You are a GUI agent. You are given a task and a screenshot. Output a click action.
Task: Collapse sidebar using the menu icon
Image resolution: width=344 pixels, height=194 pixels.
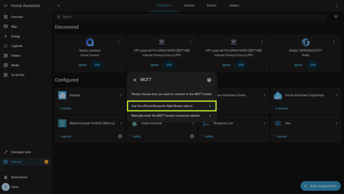[x=5, y=6]
